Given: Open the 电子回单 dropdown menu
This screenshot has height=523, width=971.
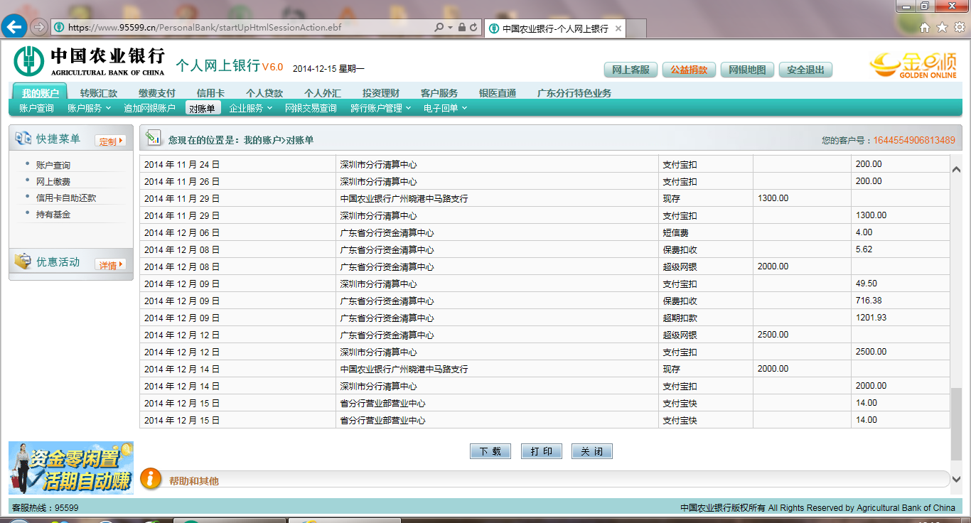Looking at the screenshot, I should point(445,108).
